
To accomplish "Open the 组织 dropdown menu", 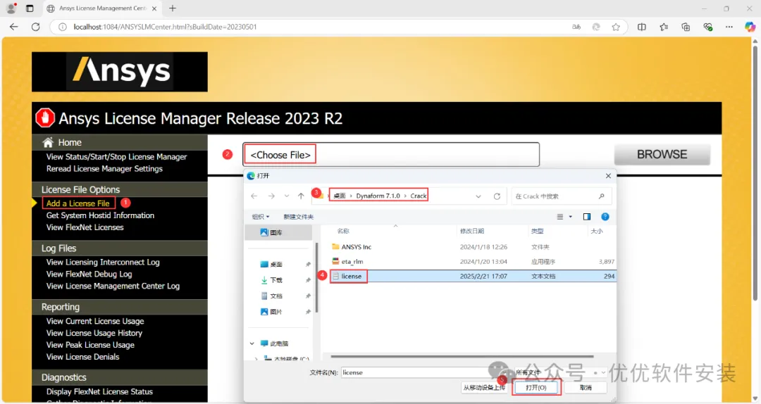I will tap(260, 217).
